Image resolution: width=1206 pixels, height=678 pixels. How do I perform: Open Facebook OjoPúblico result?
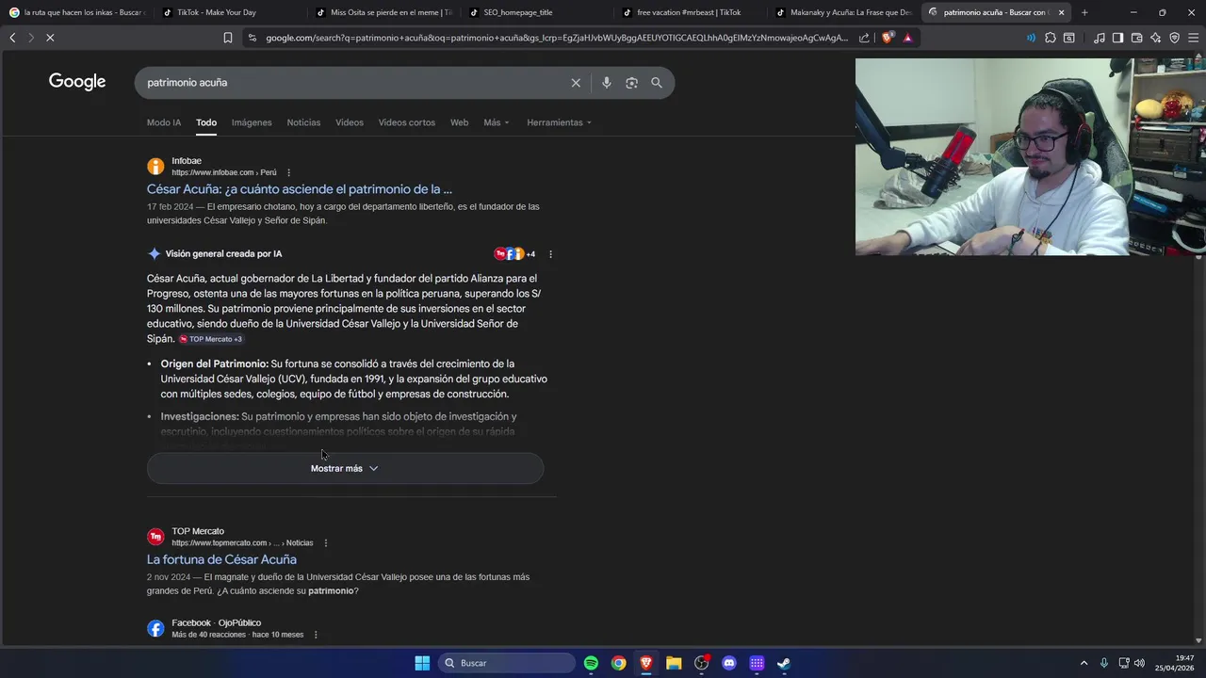216,622
